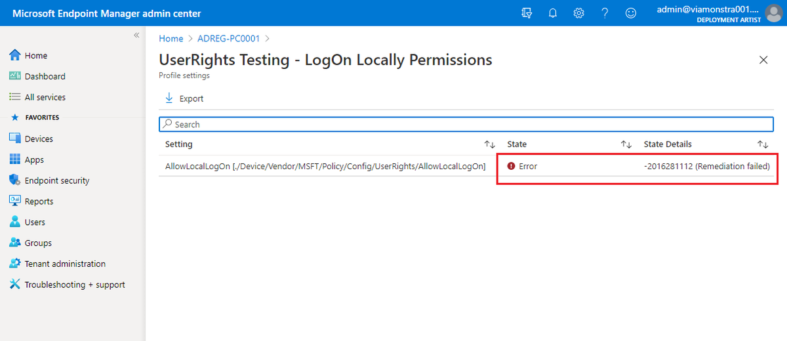
Task: Open the help question mark
Action: point(605,13)
